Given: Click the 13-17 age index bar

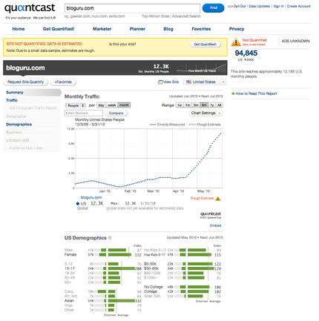Looking at the screenshot, I should pyautogui.click(x=122, y=268).
